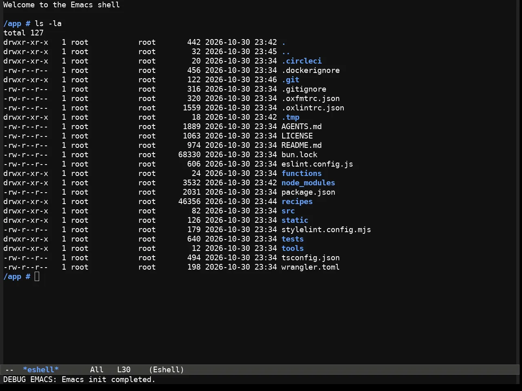Click the package.json file name
The height and width of the screenshot is (391, 522).
[x=308, y=192]
